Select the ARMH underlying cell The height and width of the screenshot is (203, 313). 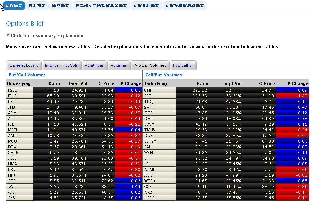20,113
